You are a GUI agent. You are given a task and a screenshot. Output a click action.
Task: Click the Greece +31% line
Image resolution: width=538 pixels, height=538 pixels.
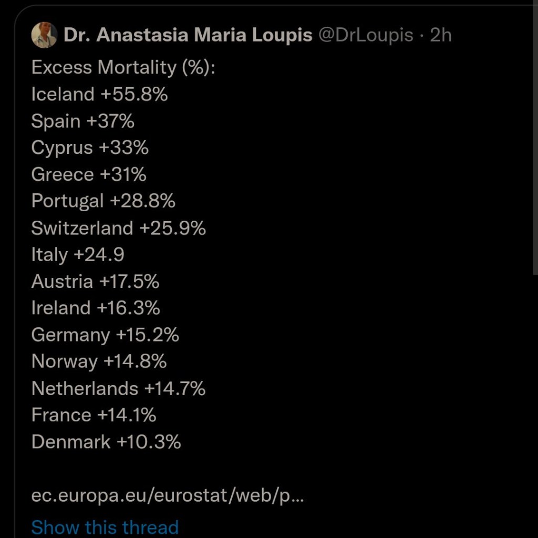pos(89,174)
